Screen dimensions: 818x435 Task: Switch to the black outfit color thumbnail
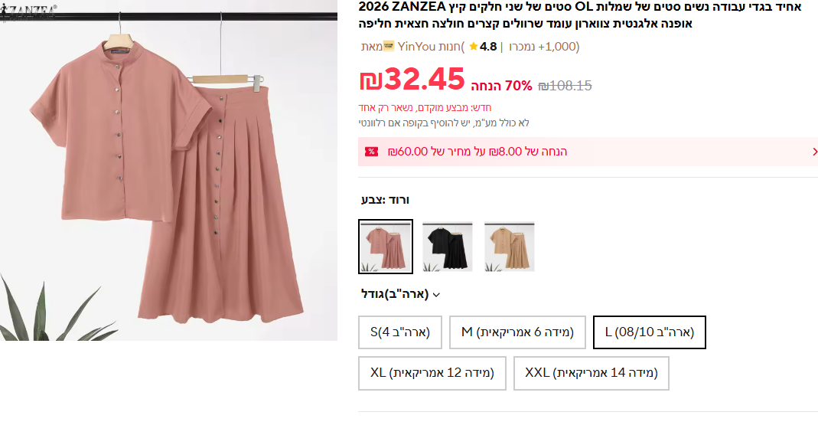click(448, 247)
